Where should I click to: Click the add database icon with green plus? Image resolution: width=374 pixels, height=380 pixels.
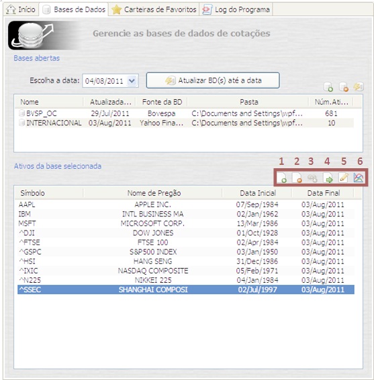[328, 86]
